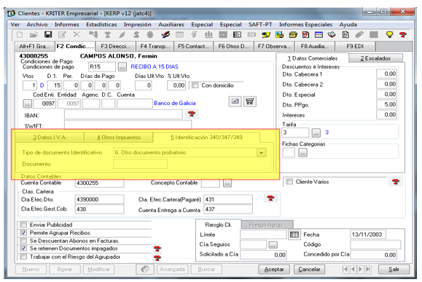Click the bar chart statistics toolbar icon

[208, 35]
